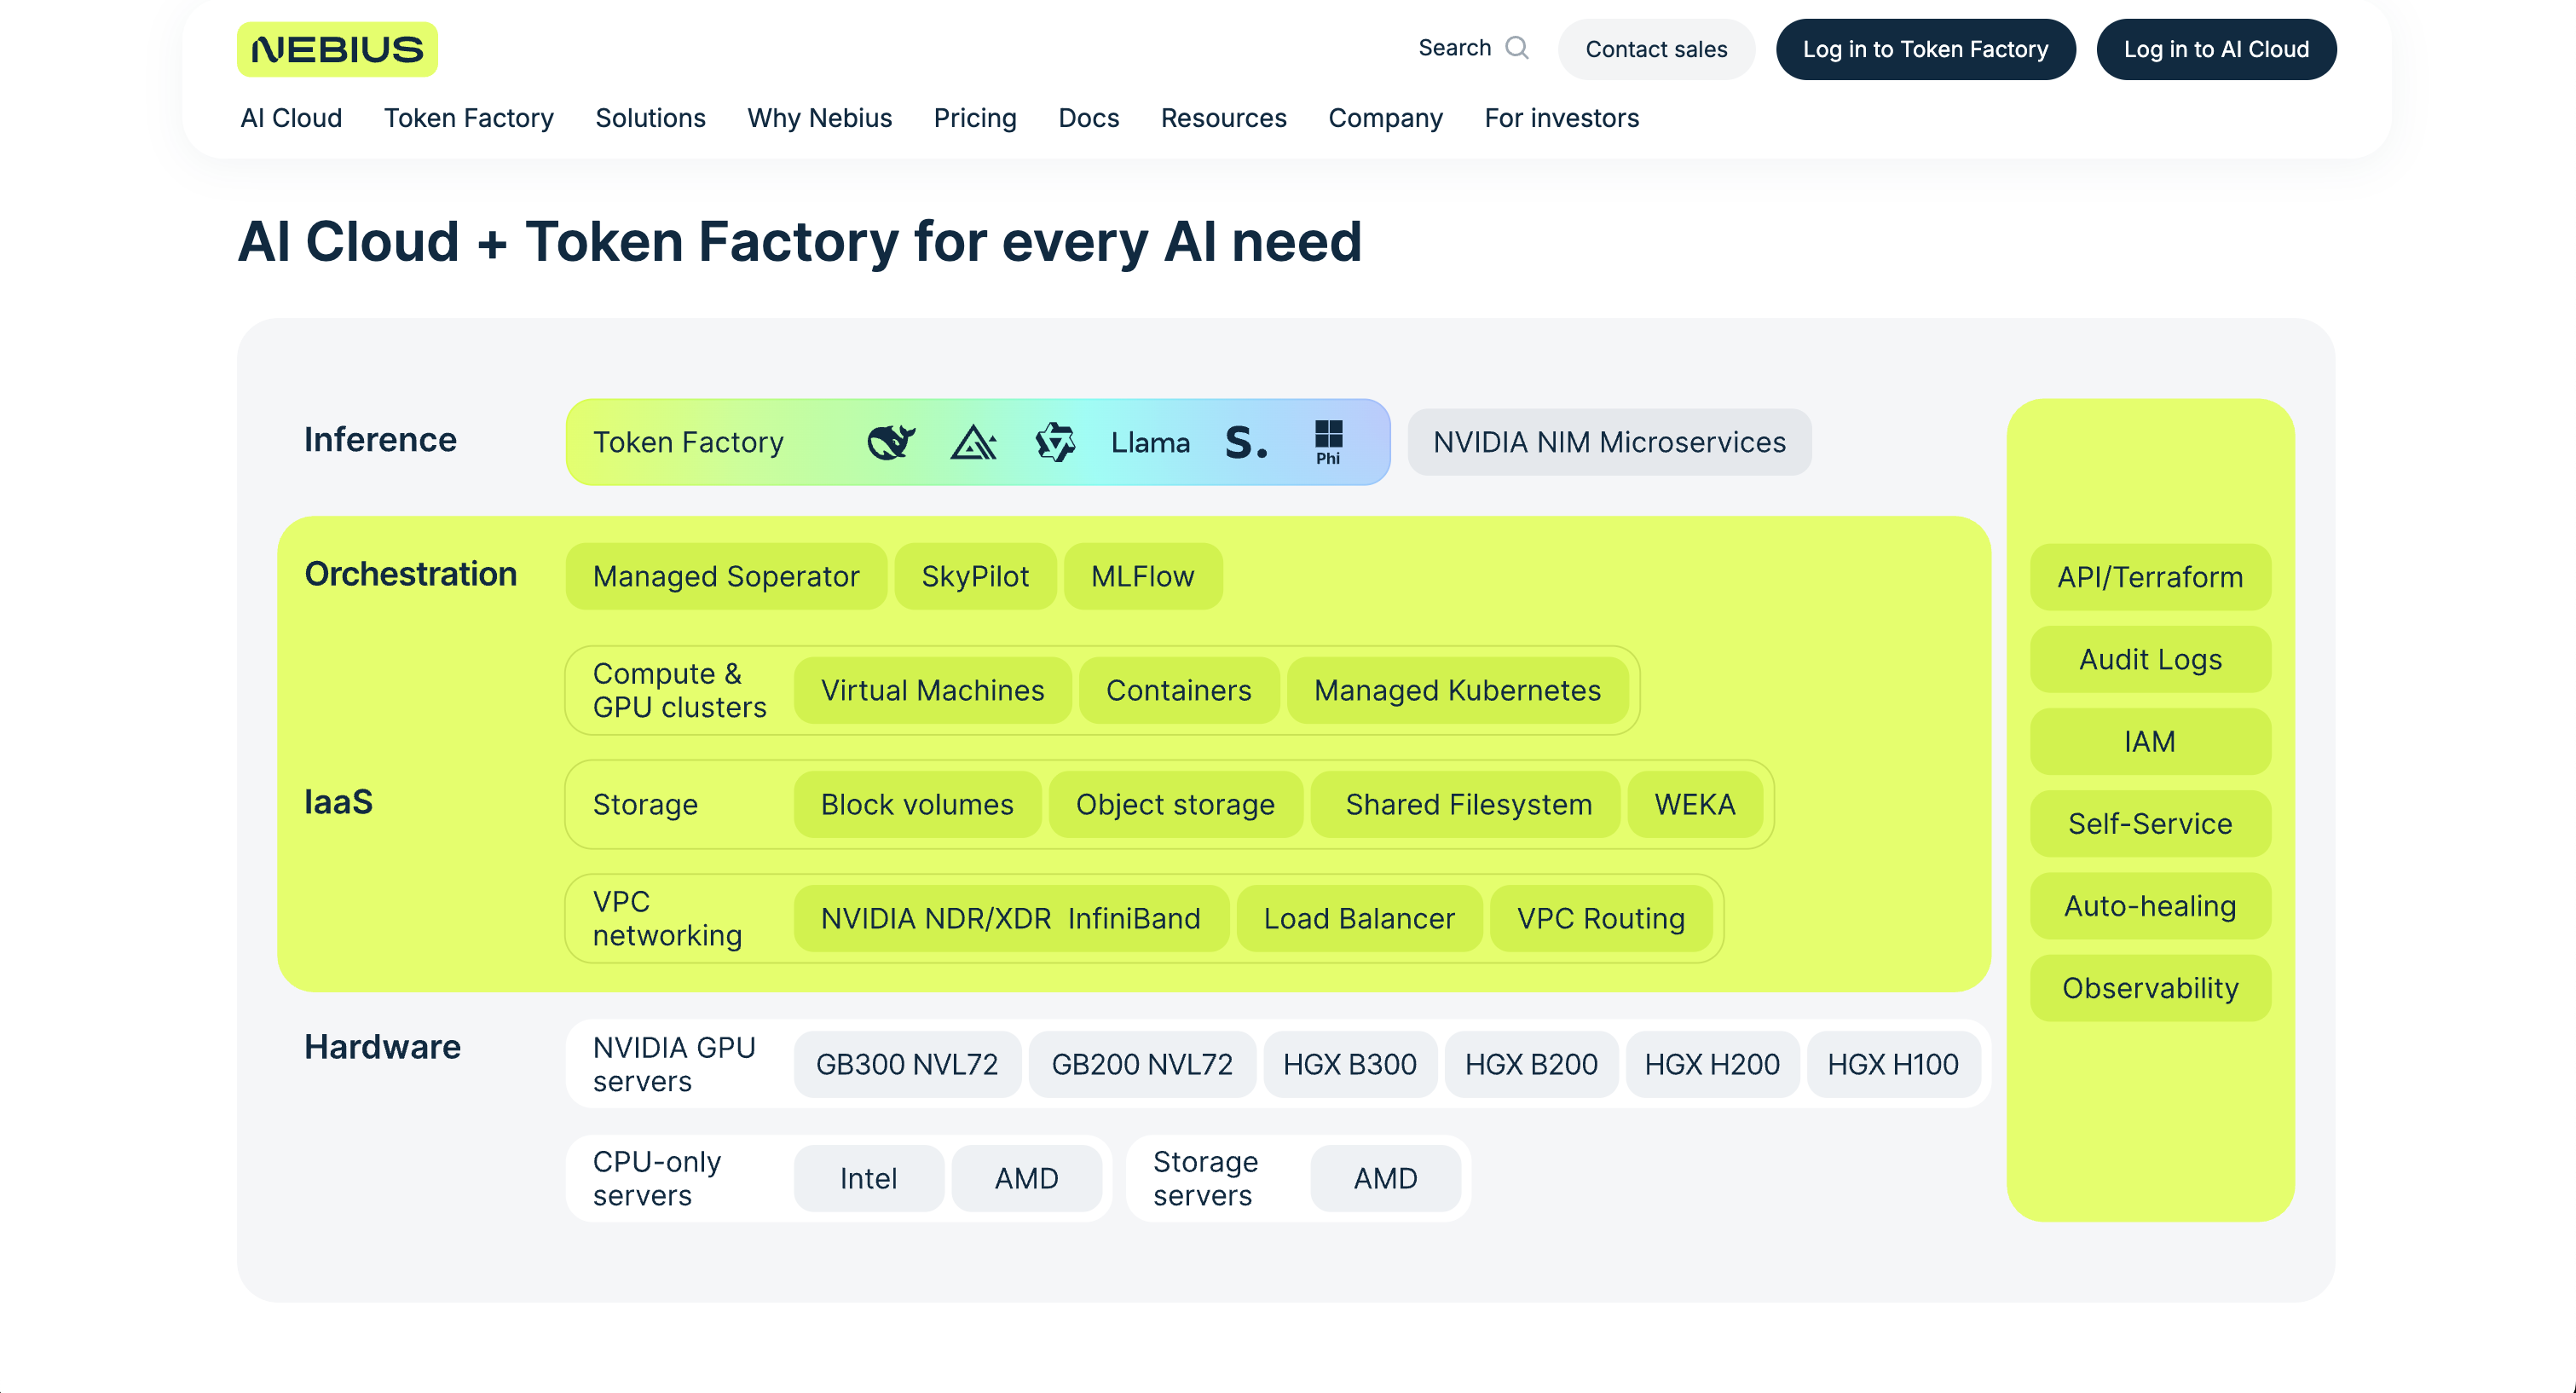Click Log in to AI Cloud
The image size is (2576, 1393).
click(x=2216, y=49)
